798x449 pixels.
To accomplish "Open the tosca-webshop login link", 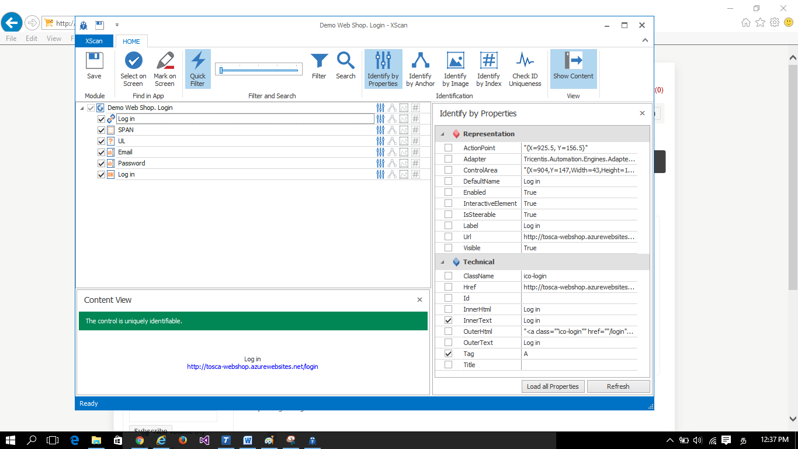I will (x=252, y=366).
